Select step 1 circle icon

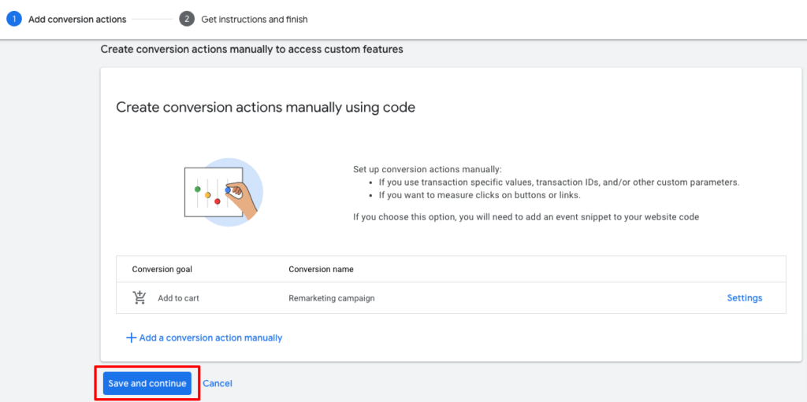coord(14,20)
